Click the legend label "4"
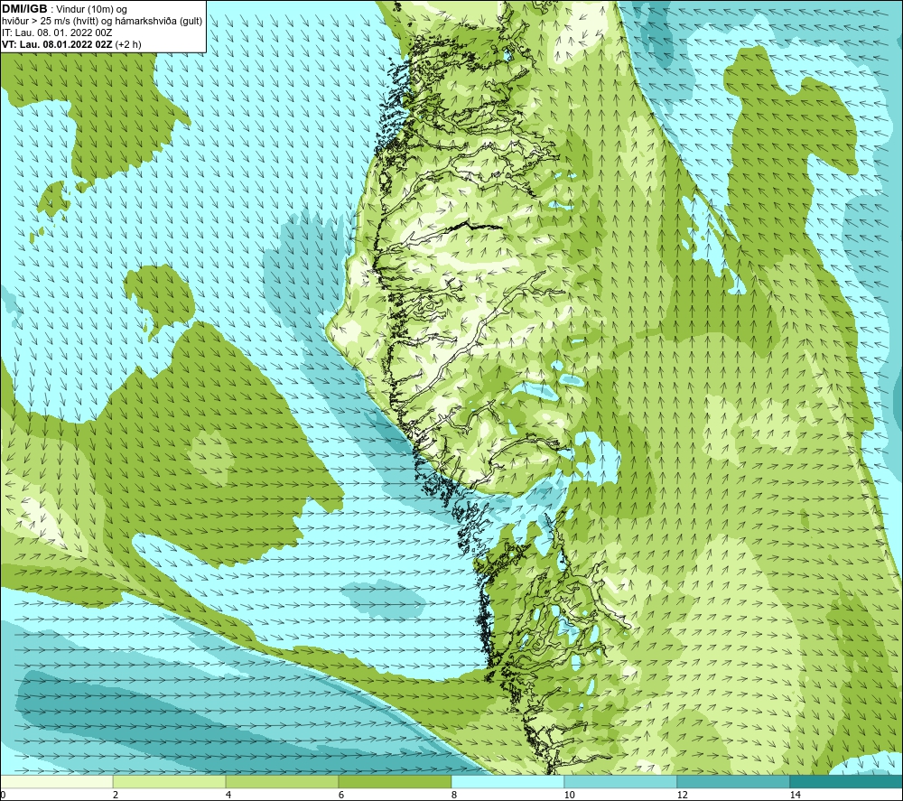The height and width of the screenshot is (801, 903). pyautogui.click(x=228, y=795)
